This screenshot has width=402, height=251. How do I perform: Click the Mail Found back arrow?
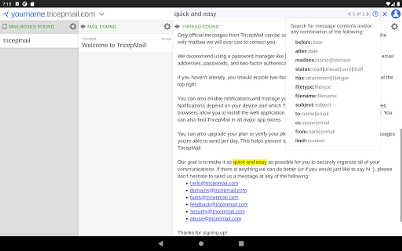pos(83,27)
